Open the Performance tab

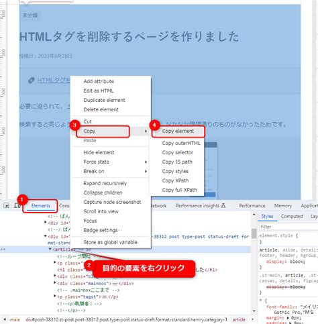[x=252, y=206]
